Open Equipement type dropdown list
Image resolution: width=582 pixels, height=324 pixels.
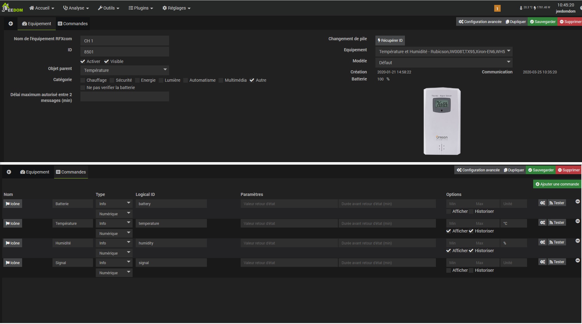pyautogui.click(x=444, y=52)
